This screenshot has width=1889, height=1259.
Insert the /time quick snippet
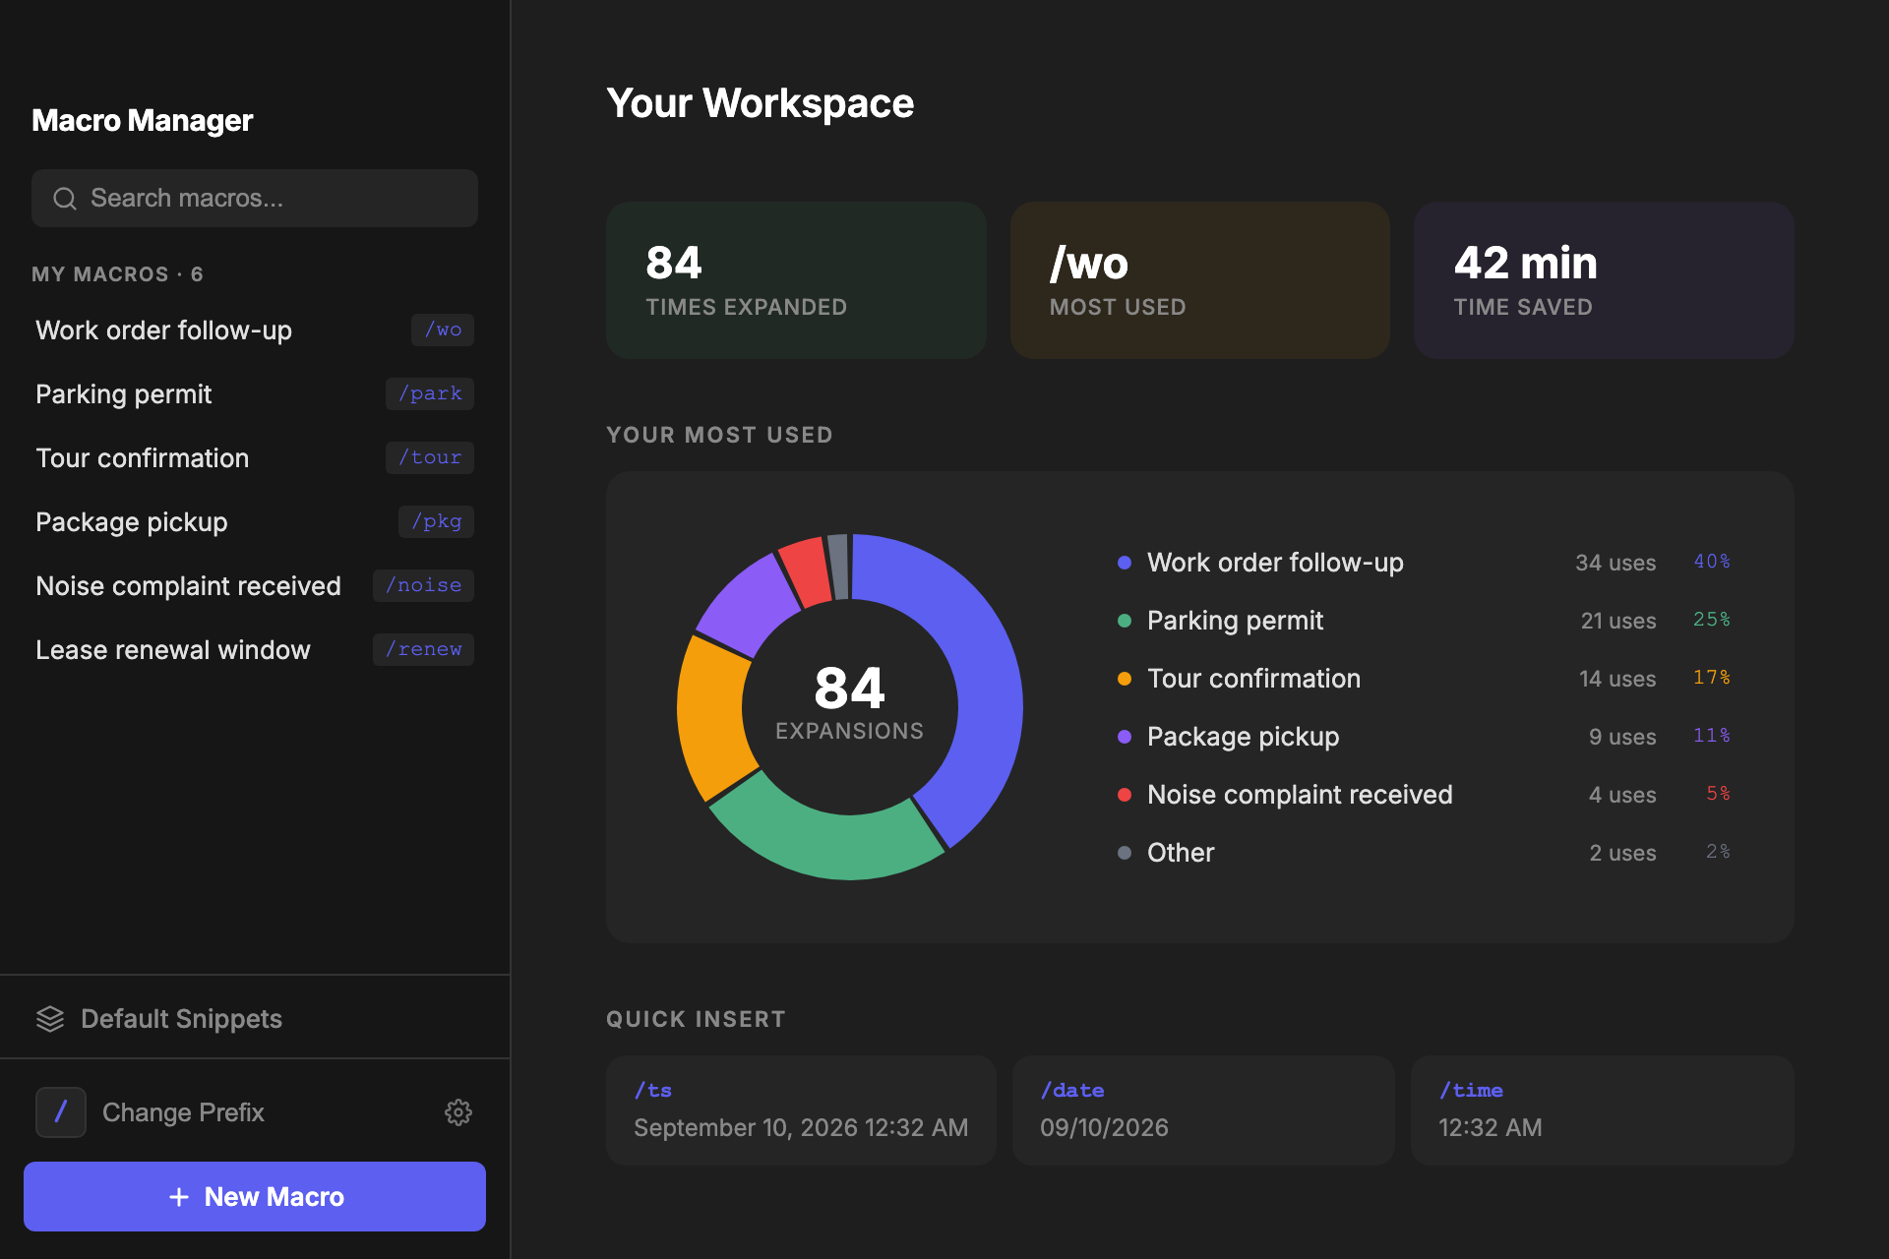(x=1603, y=1110)
